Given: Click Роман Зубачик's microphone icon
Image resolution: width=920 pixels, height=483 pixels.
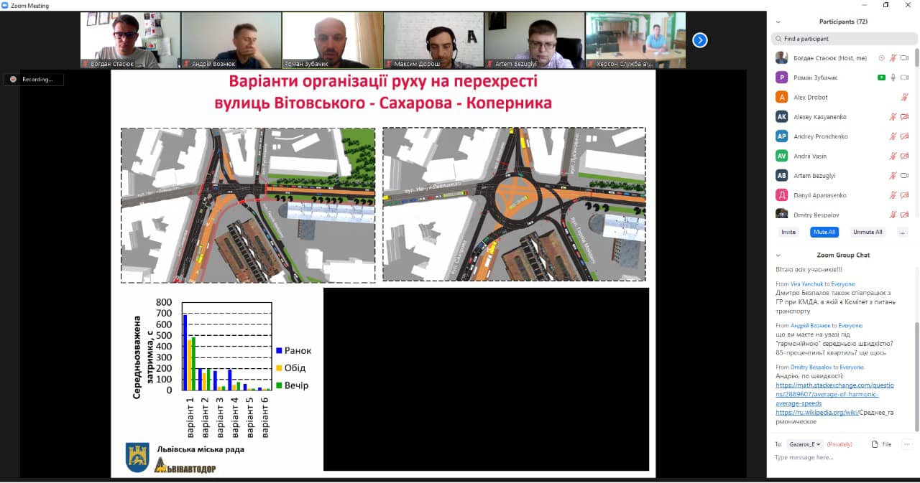Looking at the screenshot, I should pyautogui.click(x=893, y=78).
